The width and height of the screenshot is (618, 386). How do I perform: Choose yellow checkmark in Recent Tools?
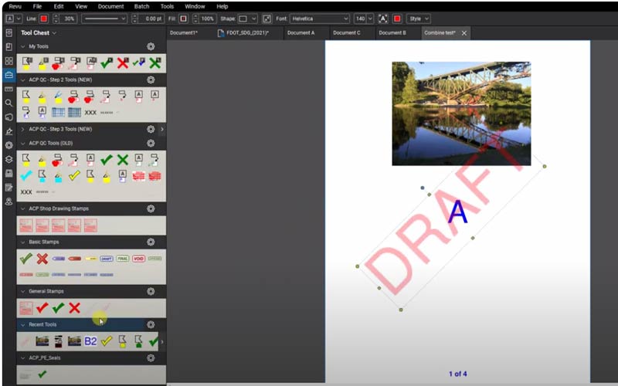pyautogui.click(x=107, y=341)
